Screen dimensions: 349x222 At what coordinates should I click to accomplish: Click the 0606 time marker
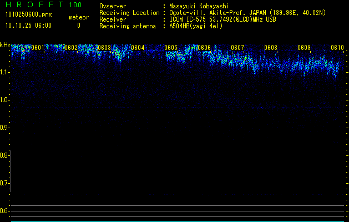click(204, 48)
